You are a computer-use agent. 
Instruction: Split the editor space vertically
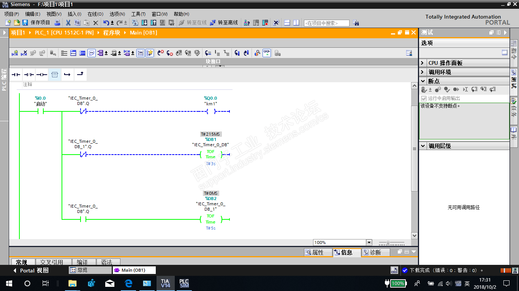296,23
